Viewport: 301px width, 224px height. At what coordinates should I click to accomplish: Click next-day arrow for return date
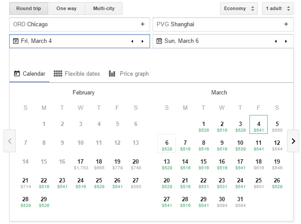[x=286, y=41]
